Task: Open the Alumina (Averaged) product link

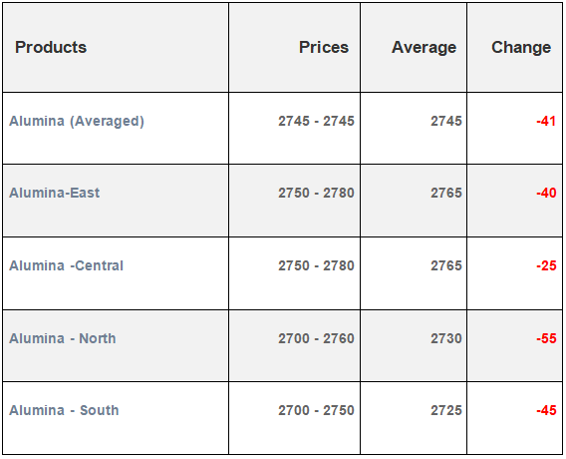Action: coord(77,121)
